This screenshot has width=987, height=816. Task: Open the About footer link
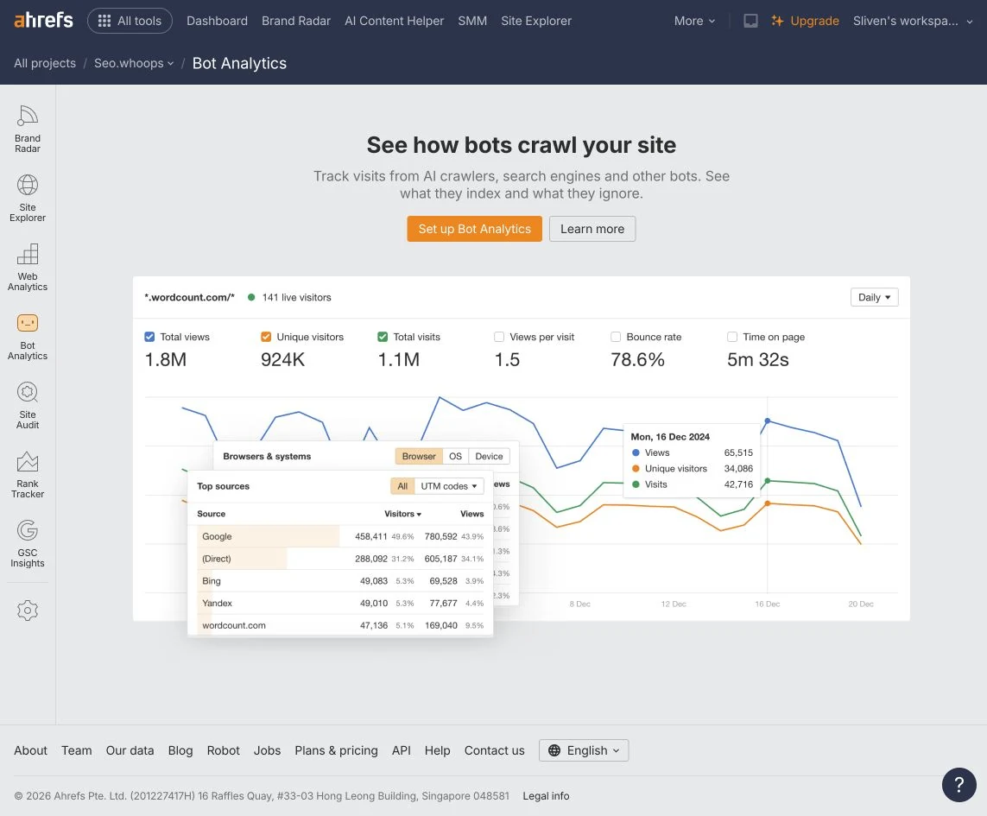[x=30, y=750]
